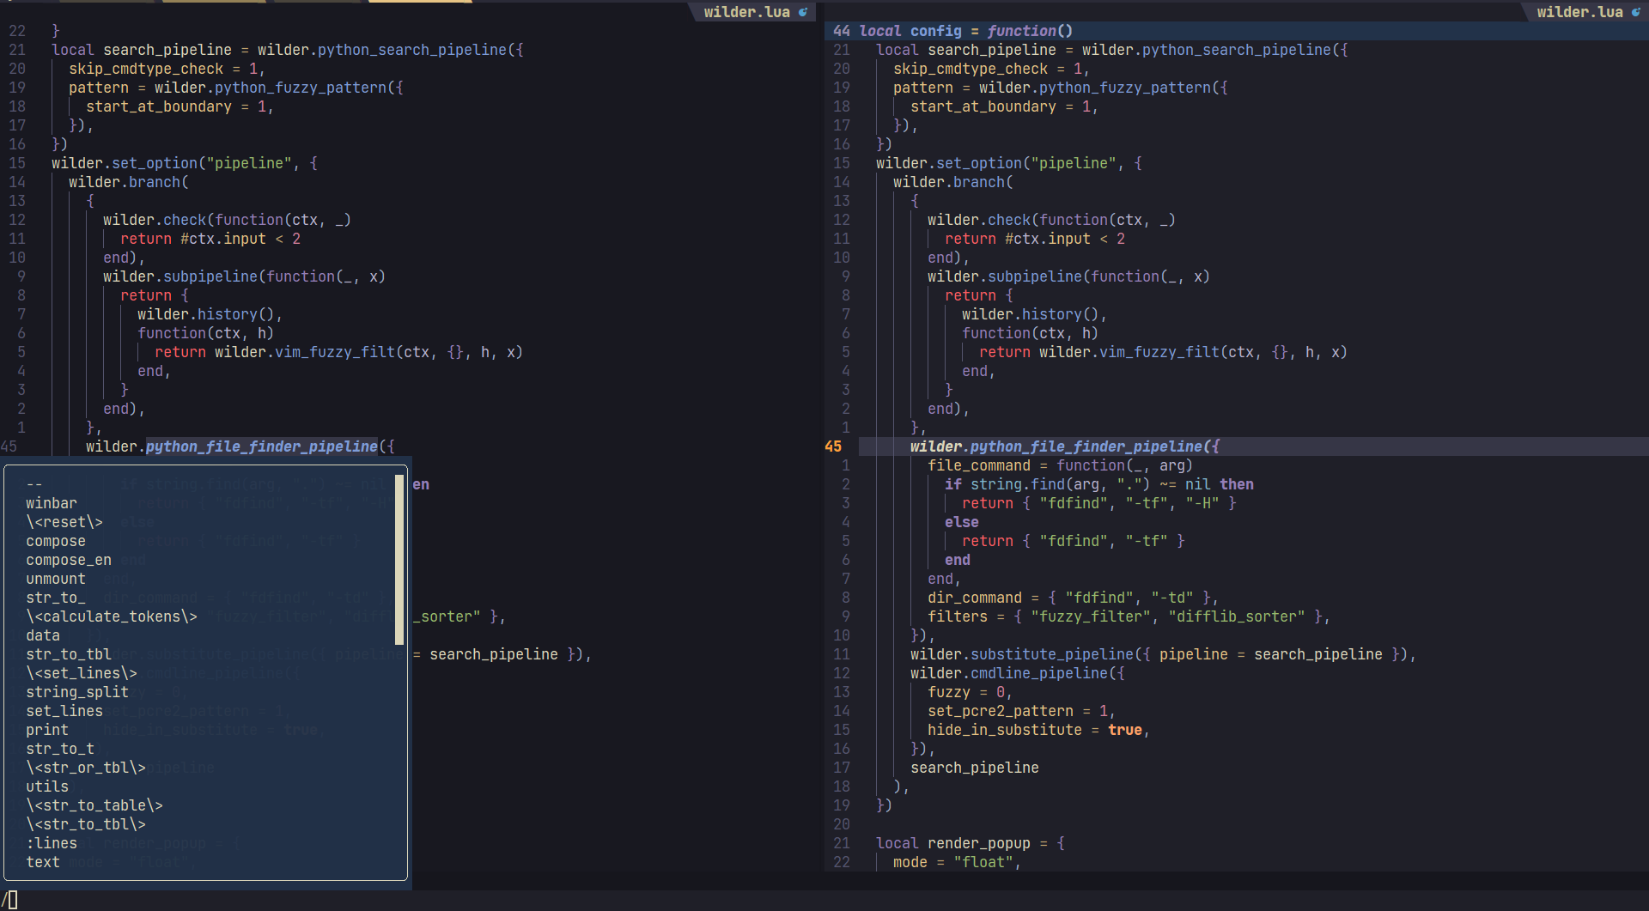Click 'return #ctx.input < 2' in right pane
This screenshot has height=911, width=1649.
point(1035,239)
